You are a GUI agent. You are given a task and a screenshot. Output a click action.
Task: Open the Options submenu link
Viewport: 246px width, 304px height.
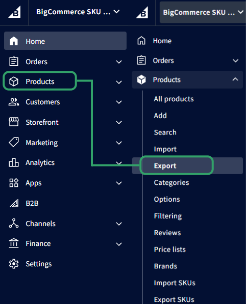click(x=167, y=199)
